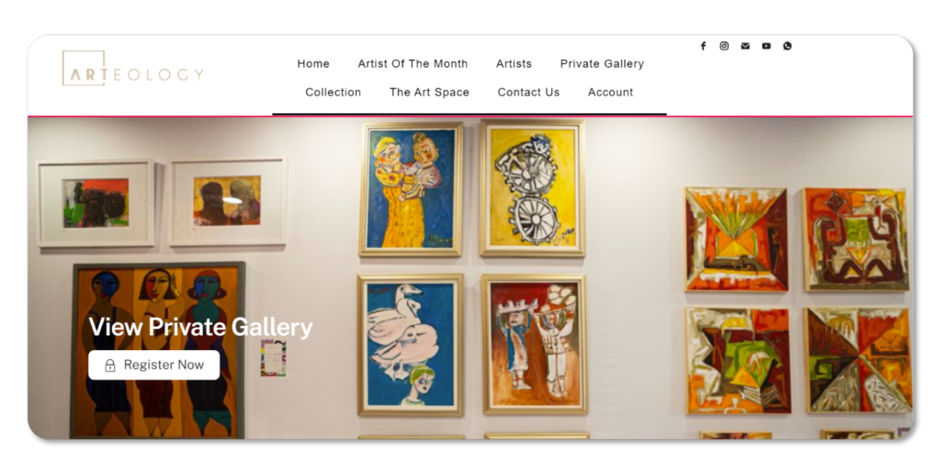Open the YouTube social icon

(766, 46)
